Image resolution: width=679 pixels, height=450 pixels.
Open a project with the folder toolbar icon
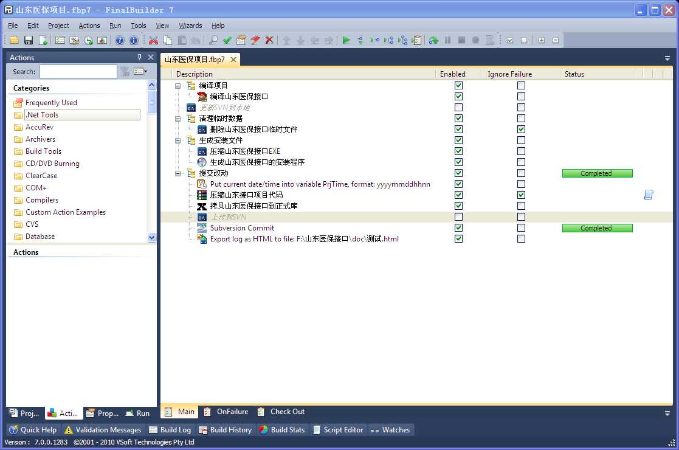[14, 40]
